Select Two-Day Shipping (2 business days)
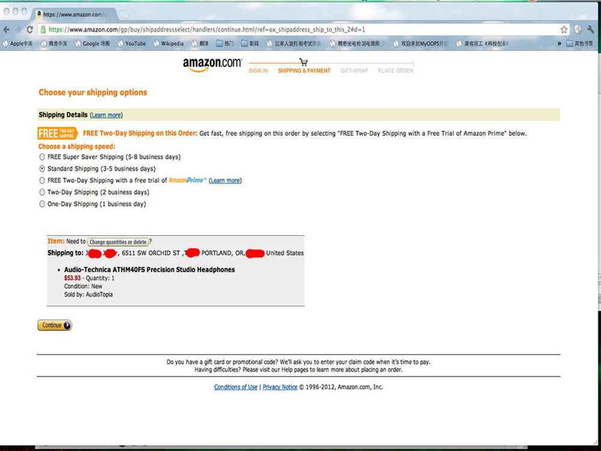 (x=42, y=192)
